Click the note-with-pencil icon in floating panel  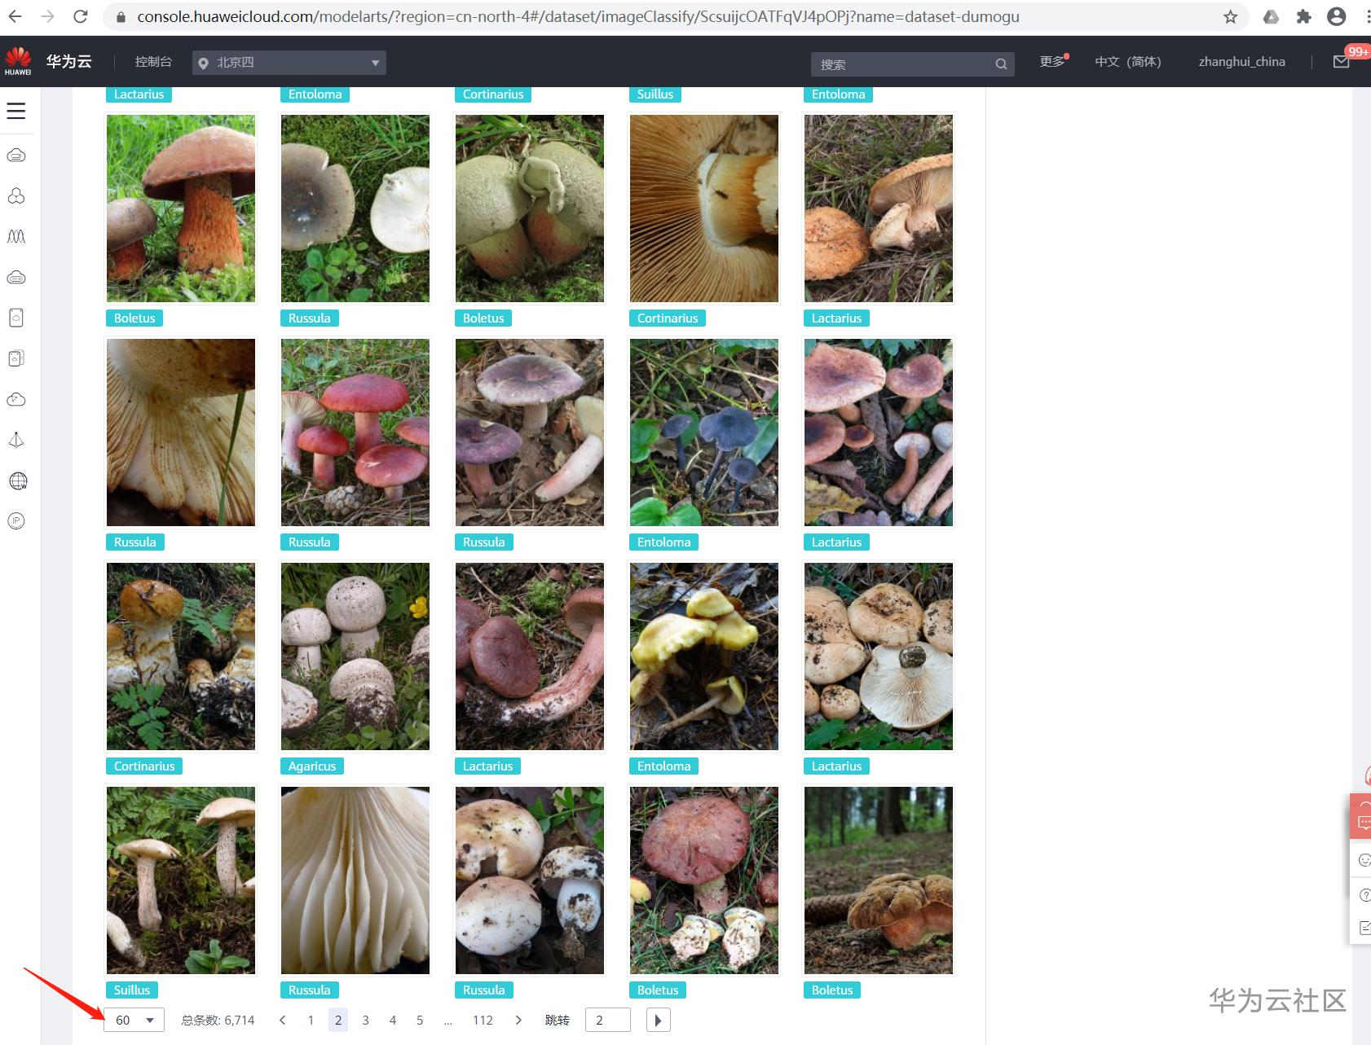coord(1364,927)
